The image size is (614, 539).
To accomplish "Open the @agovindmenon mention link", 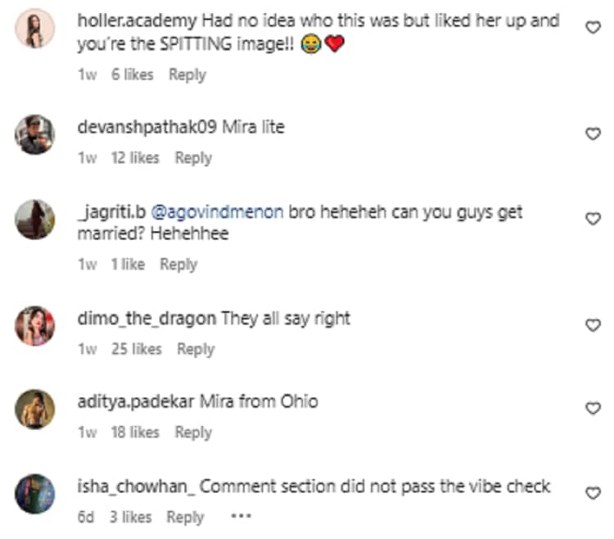I will coord(218,212).
